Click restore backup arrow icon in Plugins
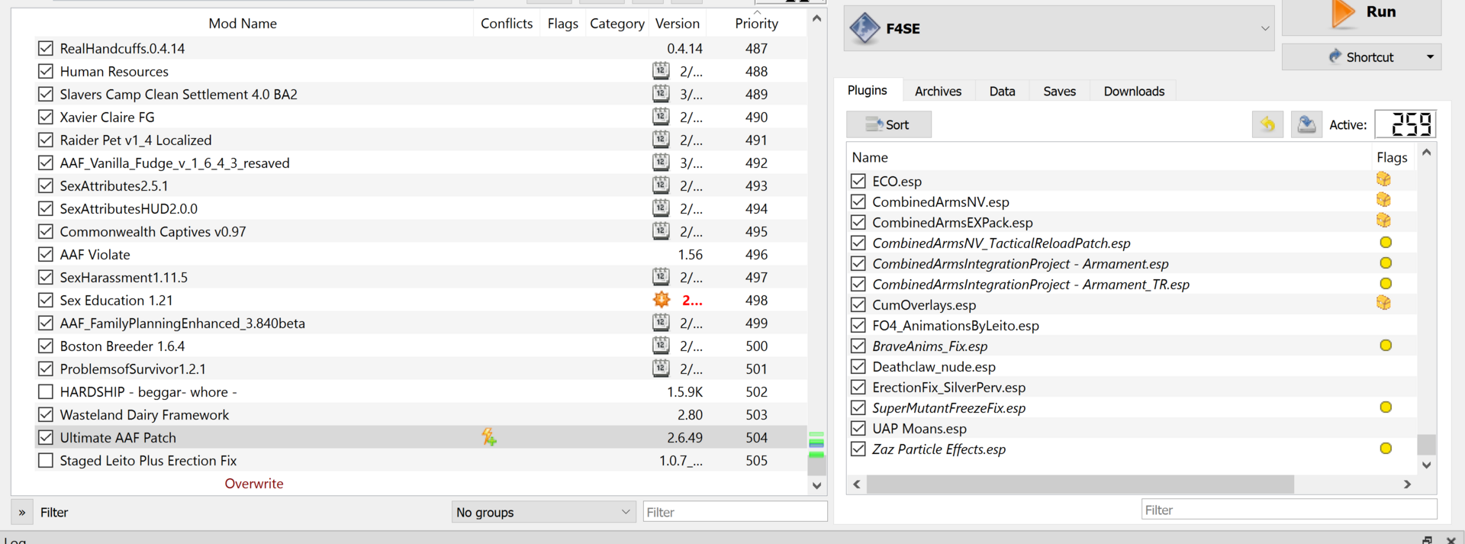Viewport: 1465px width, 544px height. click(x=1267, y=124)
